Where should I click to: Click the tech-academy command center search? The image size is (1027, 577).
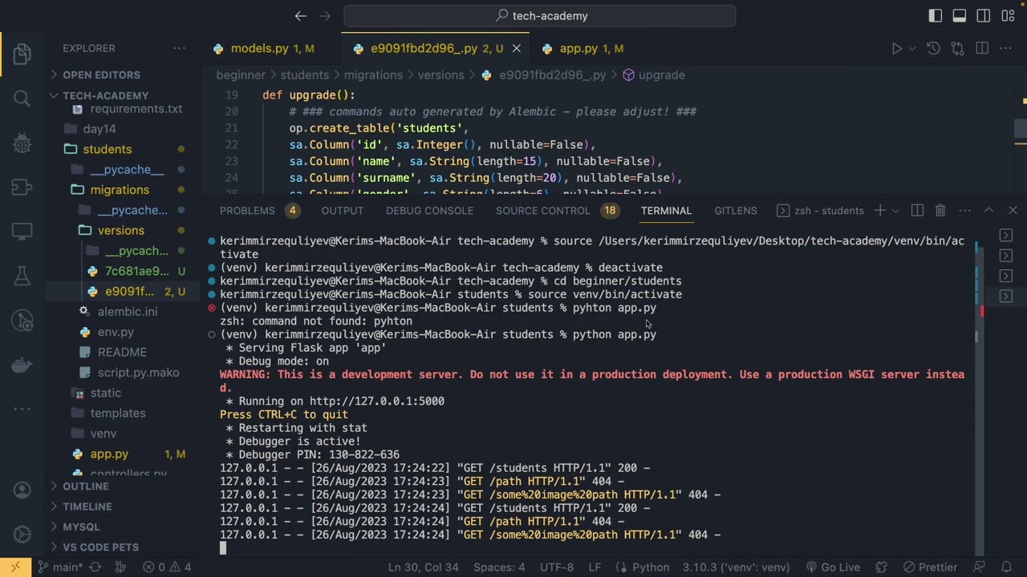[540, 16]
